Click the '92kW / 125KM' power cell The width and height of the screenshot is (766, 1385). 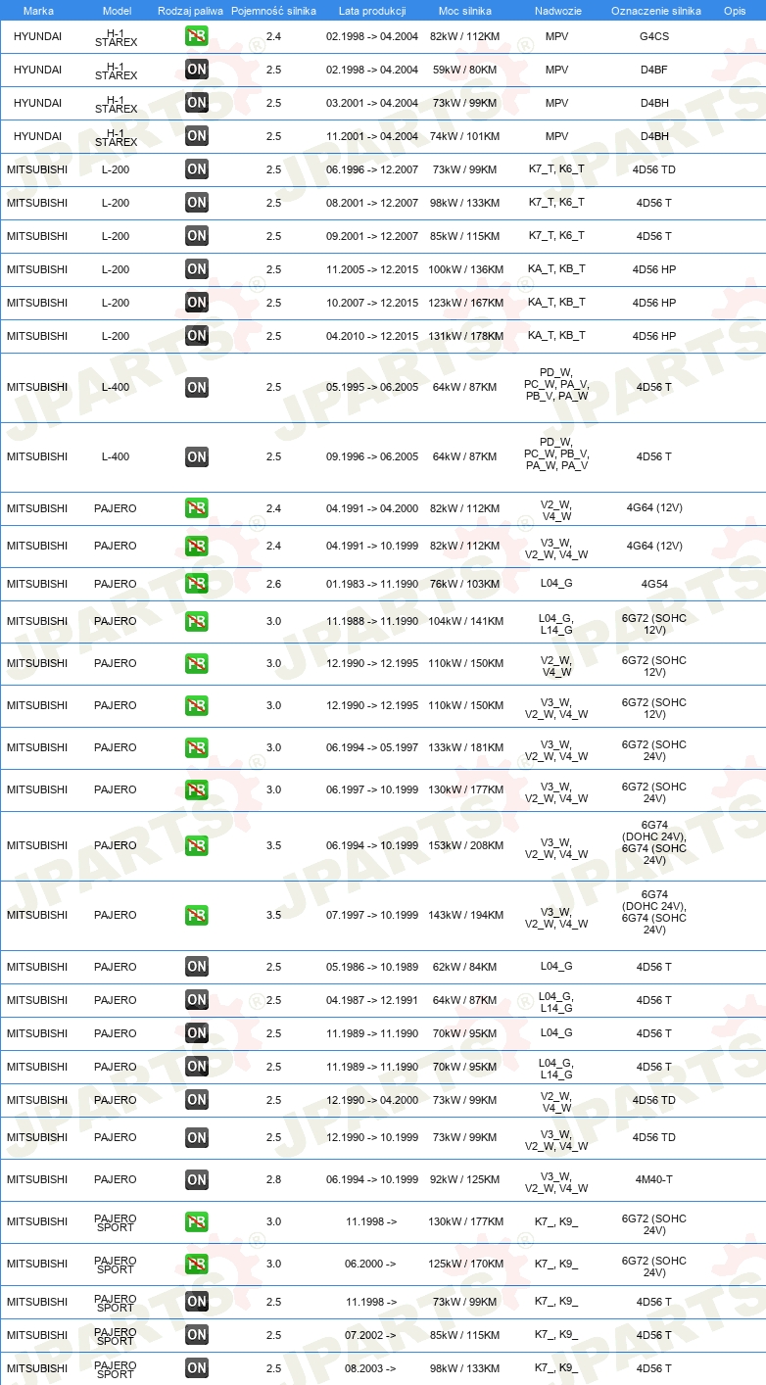point(465,1179)
